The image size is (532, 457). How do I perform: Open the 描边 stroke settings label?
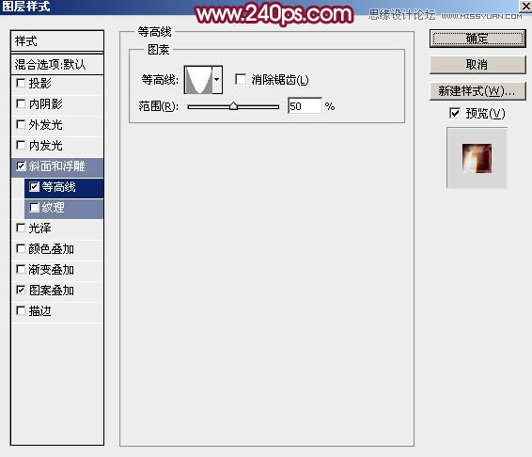[39, 311]
